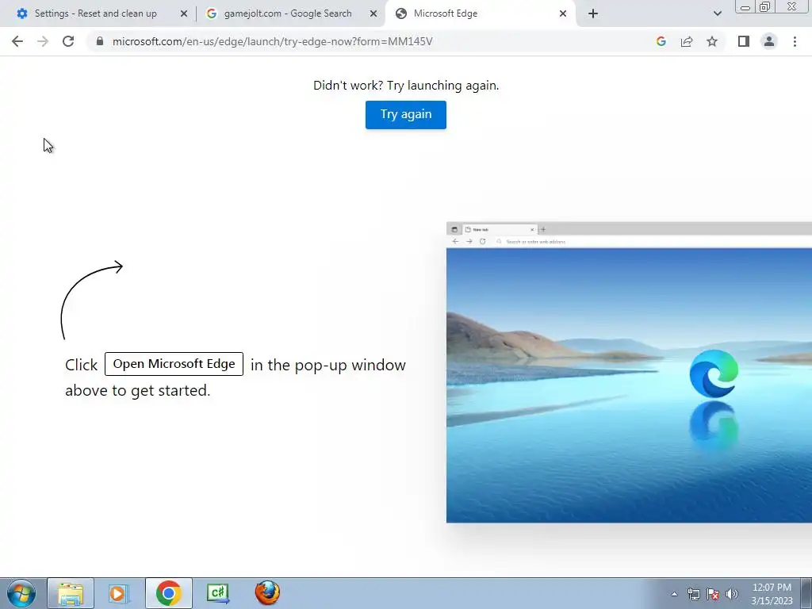Switch to the Settings - Reset and clean up tab
The height and width of the screenshot is (609, 812).
pyautogui.click(x=96, y=13)
